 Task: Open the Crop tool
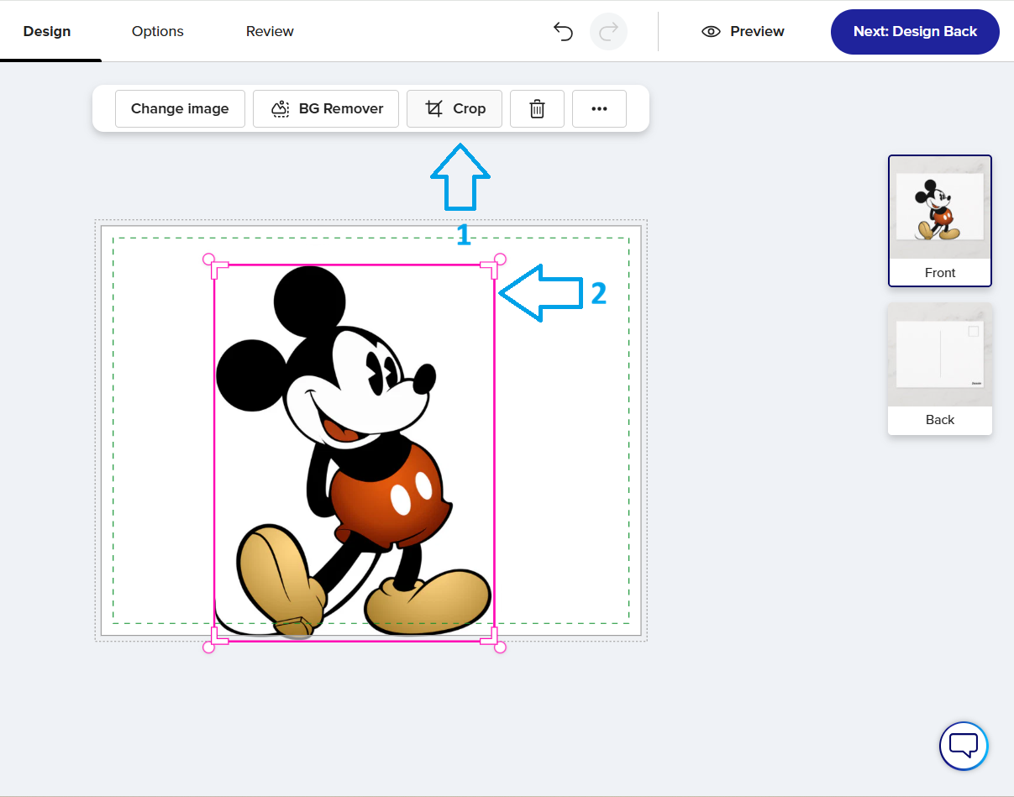pos(454,109)
